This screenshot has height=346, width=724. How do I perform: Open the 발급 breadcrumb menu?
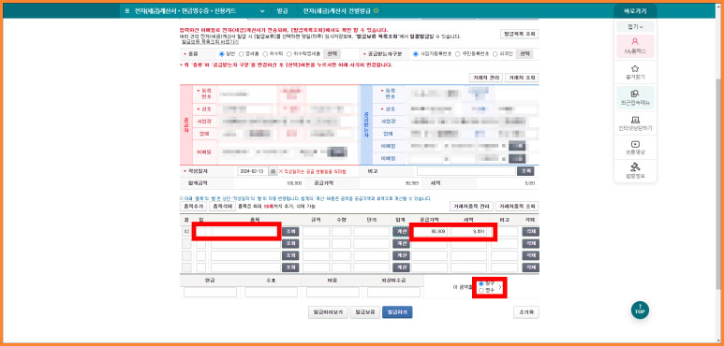[282, 10]
